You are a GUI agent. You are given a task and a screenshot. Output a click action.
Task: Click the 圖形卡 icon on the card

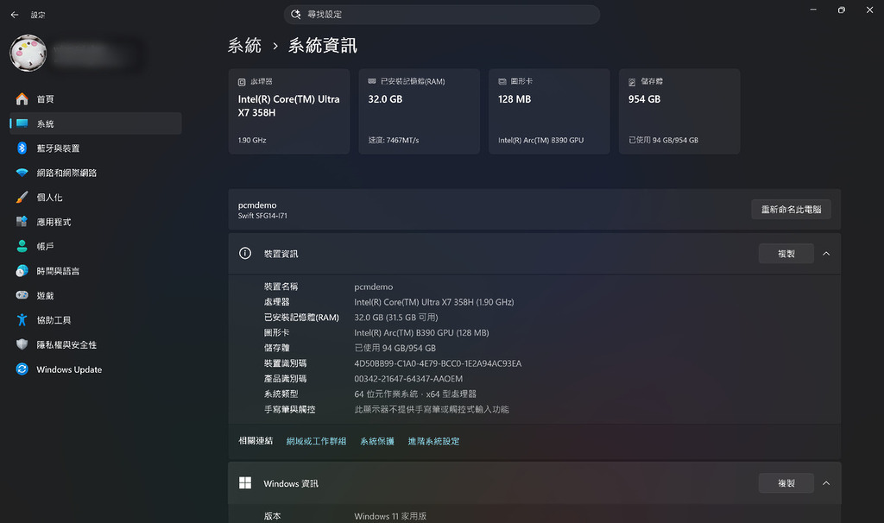click(502, 82)
